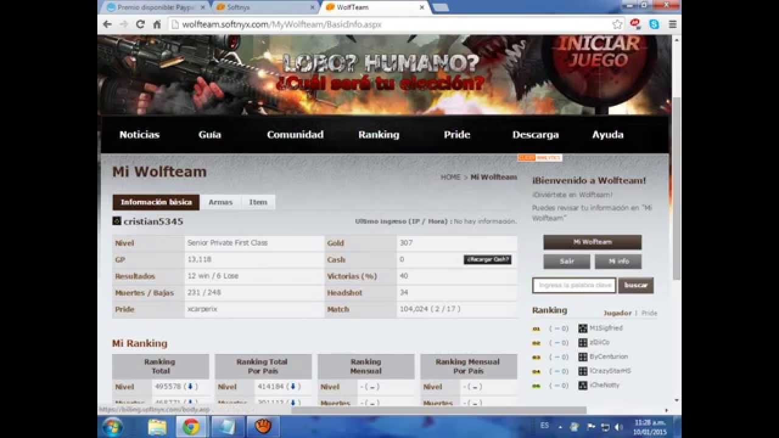Image resolution: width=779 pixels, height=438 pixels.
Task: Close the WolfTeam browser tab
Action: point(422,7)
